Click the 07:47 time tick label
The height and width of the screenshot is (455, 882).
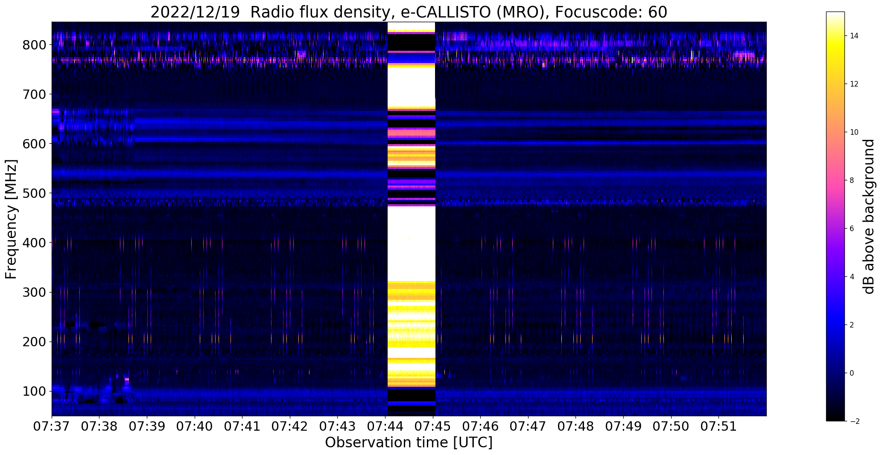click(529, 427)
